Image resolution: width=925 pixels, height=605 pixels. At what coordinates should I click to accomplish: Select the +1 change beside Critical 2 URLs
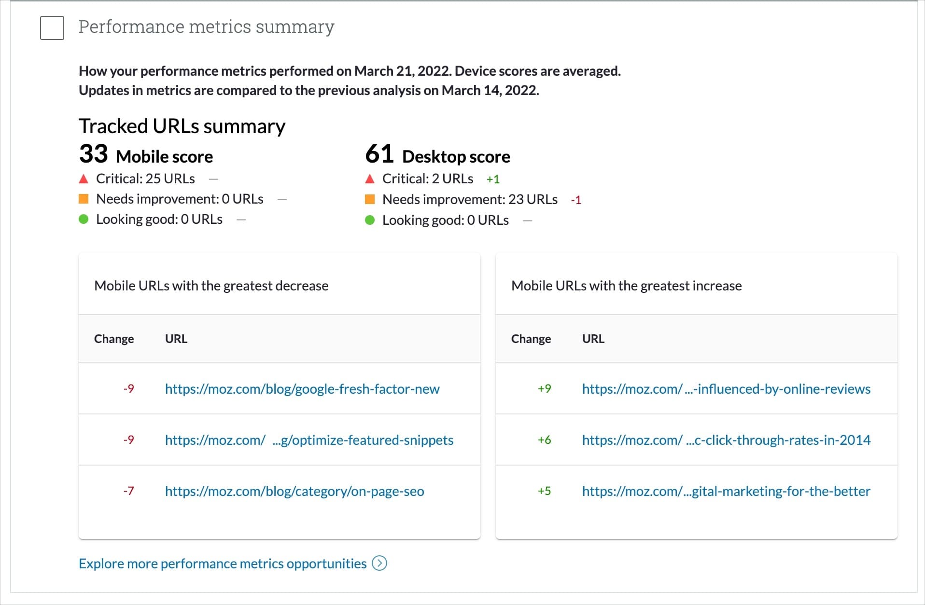coord(493,179)
